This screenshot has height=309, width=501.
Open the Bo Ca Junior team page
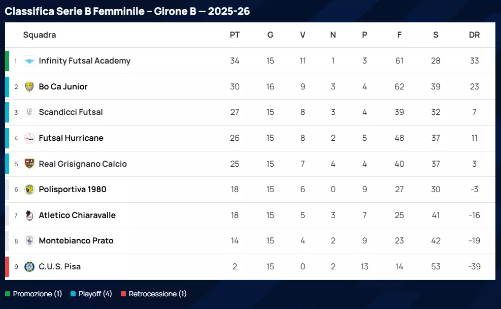[x=63, y=87]
